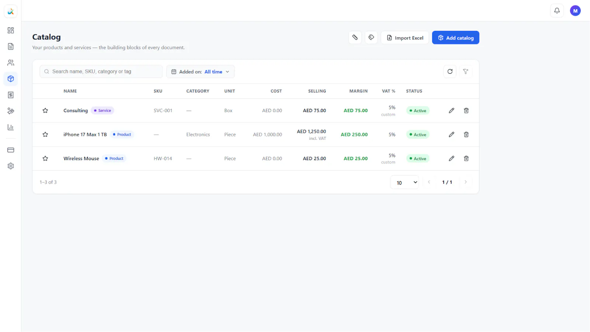Open the reports bar chart icon
590x332 pixels.
[11, 127]
